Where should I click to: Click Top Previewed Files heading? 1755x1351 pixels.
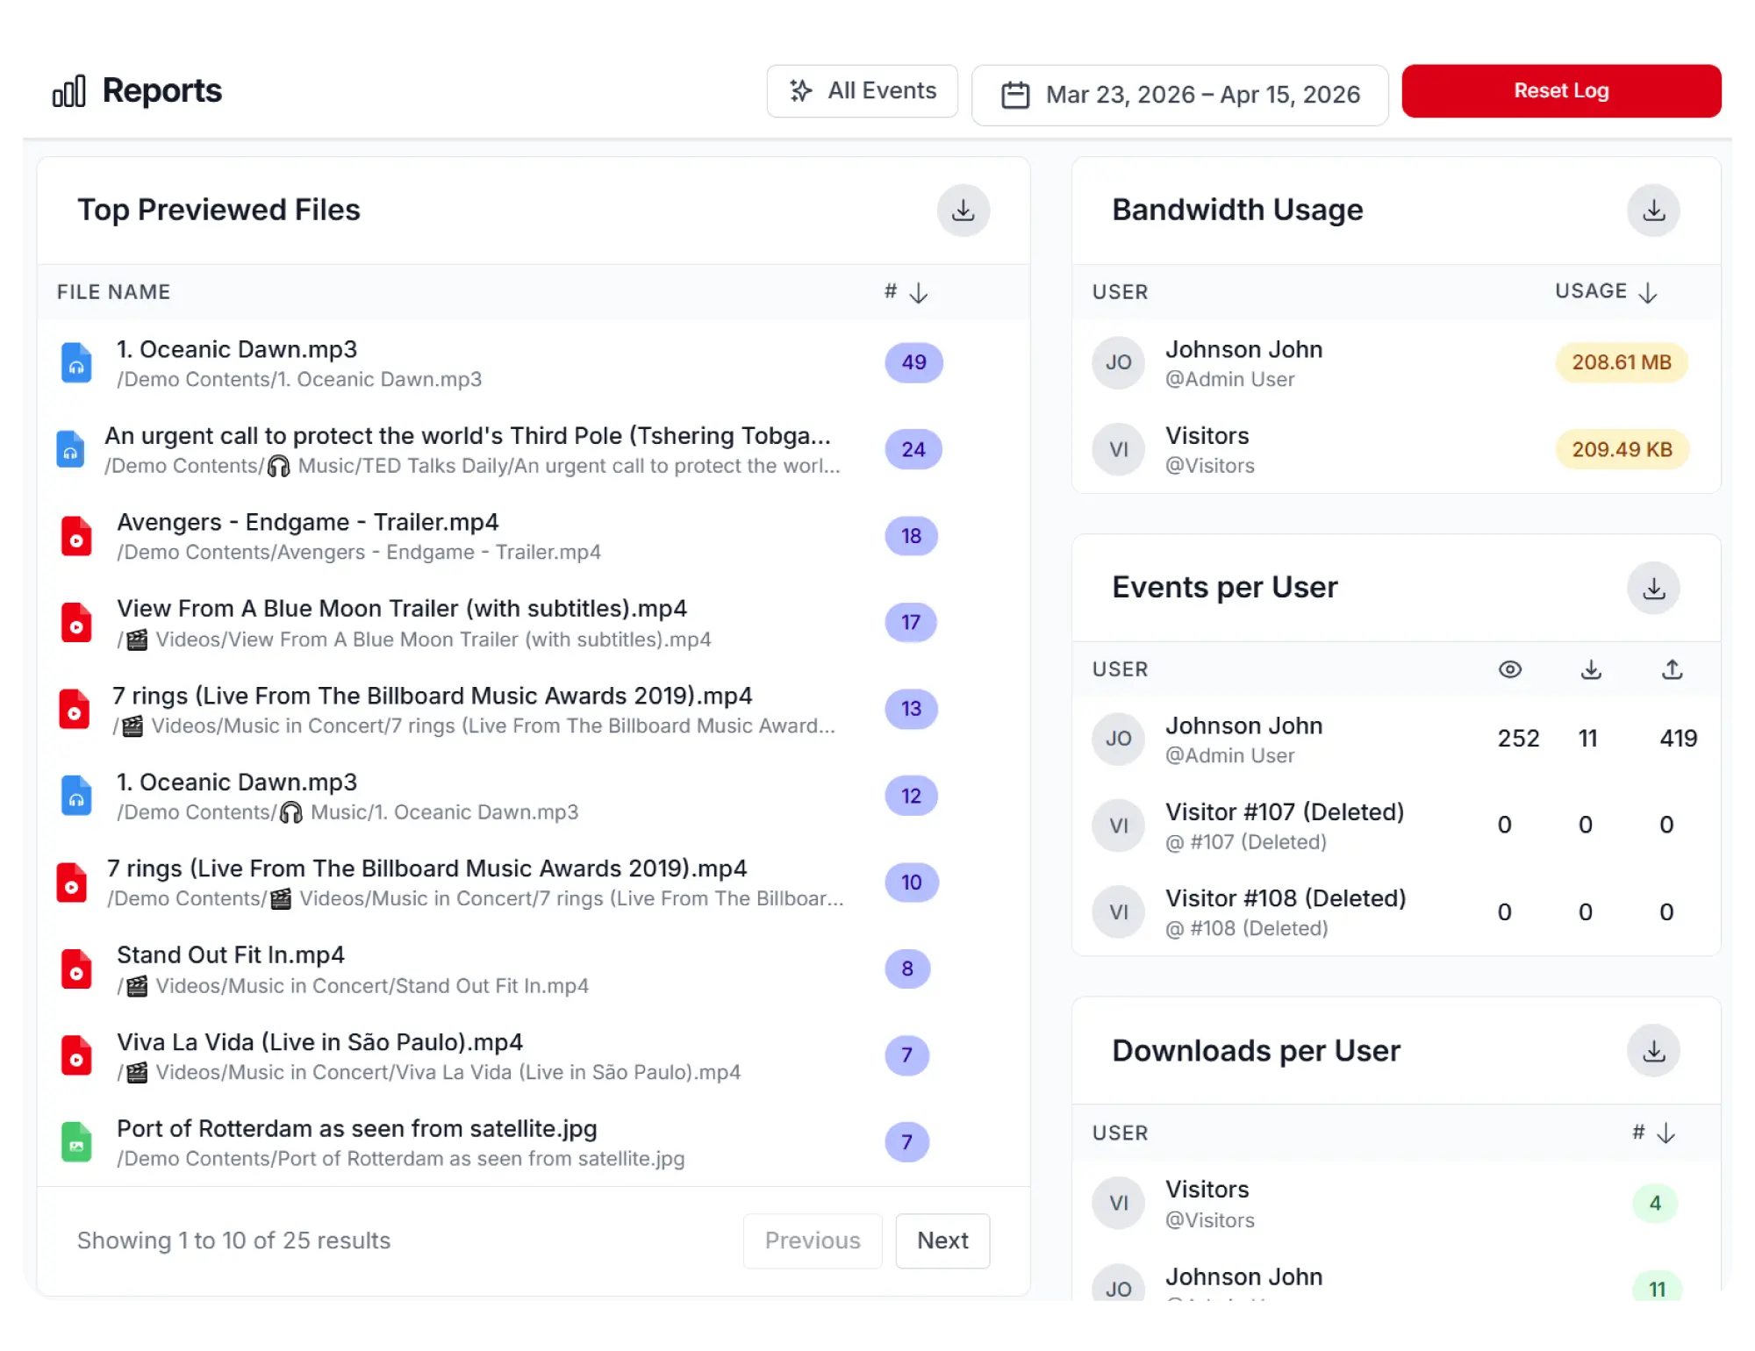[x=218, y=211]
